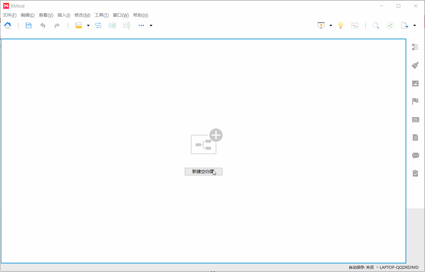Open dropdown arrow beside More dots
The width and height of the screenshot is (425, 272).
point(151,25)
